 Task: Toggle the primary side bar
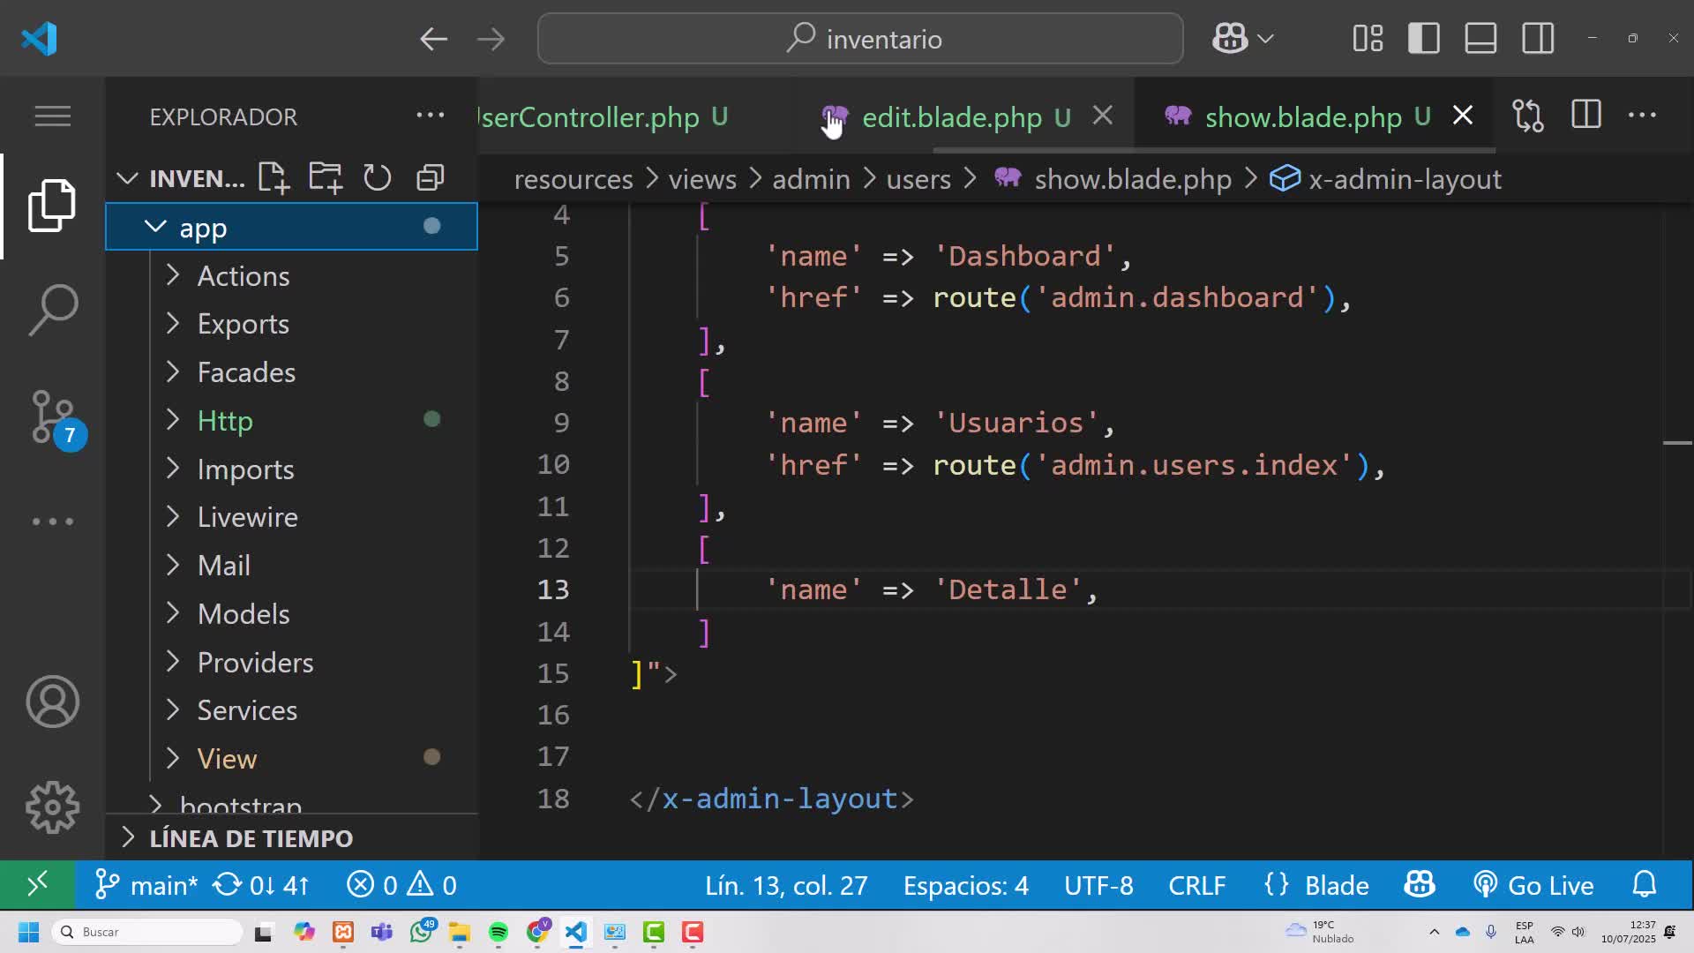point(1424,39)
